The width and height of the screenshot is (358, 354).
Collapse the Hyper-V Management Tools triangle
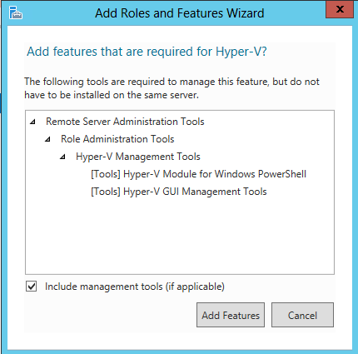(x=62, y=157)
